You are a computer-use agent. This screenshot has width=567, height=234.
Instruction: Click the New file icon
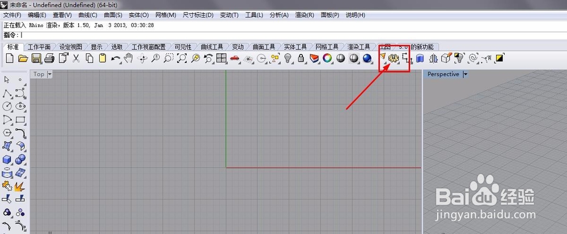tap(10, 58)
